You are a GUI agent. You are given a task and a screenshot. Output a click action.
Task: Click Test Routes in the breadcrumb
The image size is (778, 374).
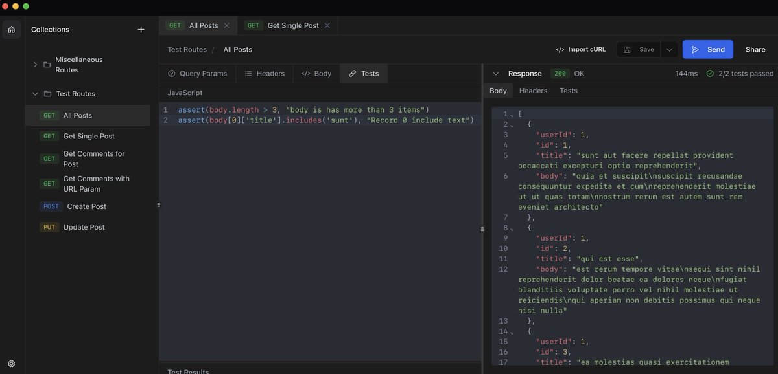pyautogui.click(x=187, y=50)
